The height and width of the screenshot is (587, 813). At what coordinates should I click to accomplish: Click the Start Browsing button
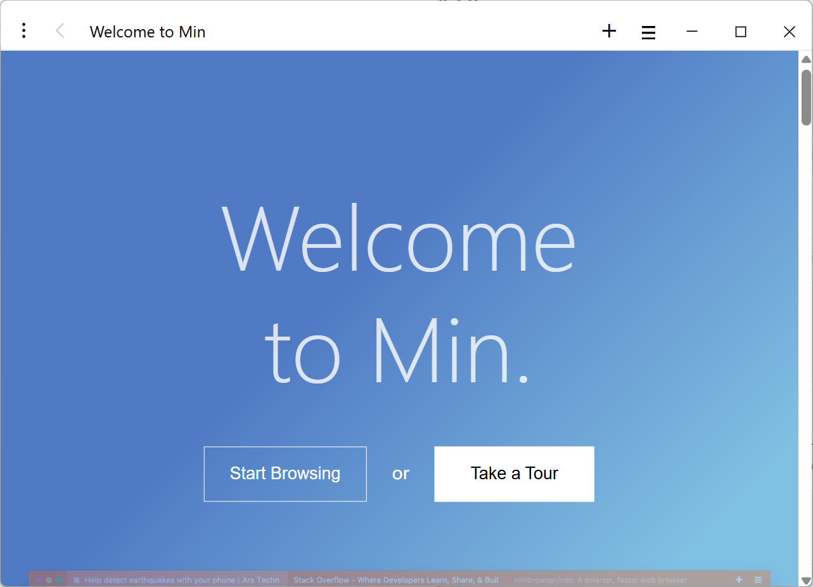(x=285, y=474)
